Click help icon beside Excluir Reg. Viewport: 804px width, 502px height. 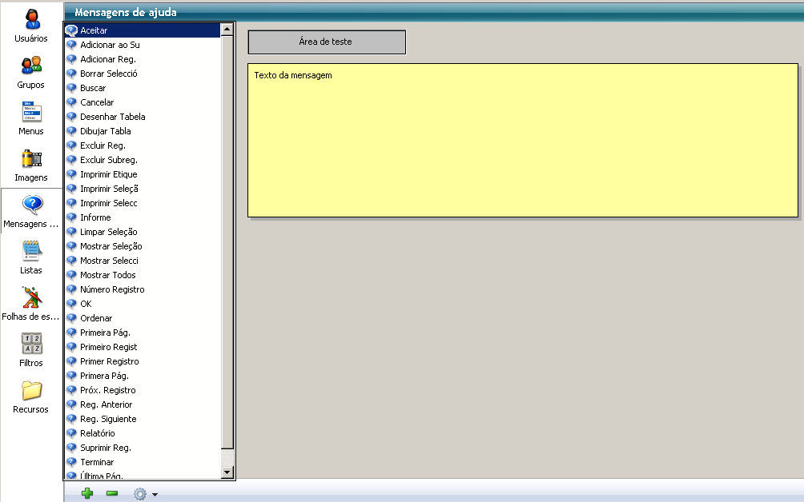[72, 145]
